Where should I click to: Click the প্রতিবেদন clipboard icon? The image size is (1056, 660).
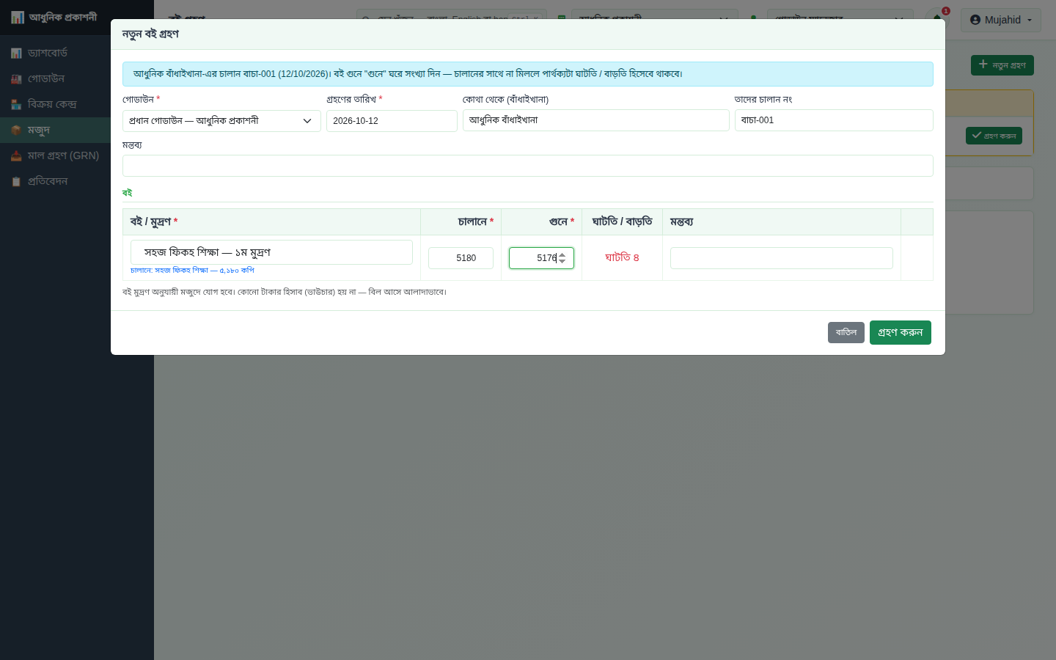(x=16, y=181)
